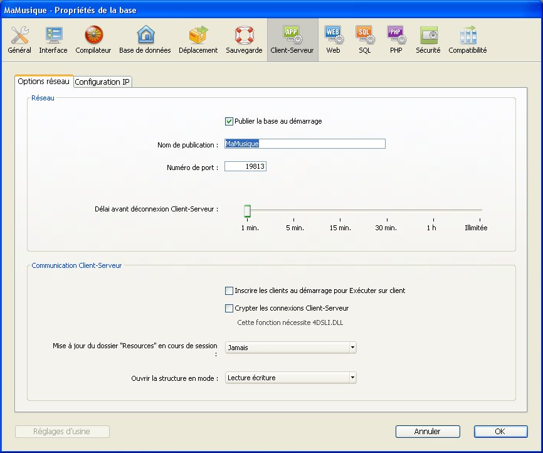543x453 pixels.
Task: Open the Sauvegarde lifebuoy icon
Action: click(x=244, y=40)
